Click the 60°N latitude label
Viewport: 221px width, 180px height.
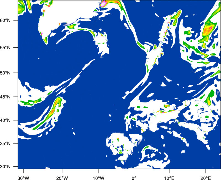(x=5, y=20)
